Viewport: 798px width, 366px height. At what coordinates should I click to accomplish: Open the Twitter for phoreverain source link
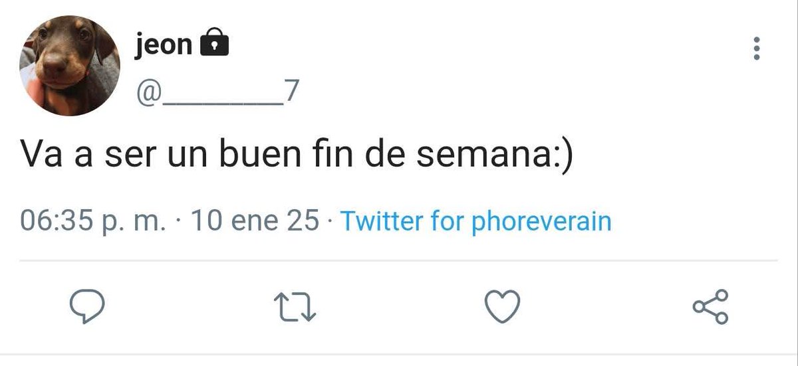[x=475, y=221]
